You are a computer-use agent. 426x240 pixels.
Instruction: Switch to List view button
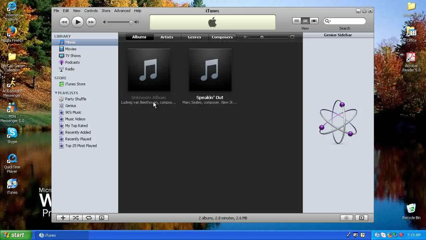(297, 21)
